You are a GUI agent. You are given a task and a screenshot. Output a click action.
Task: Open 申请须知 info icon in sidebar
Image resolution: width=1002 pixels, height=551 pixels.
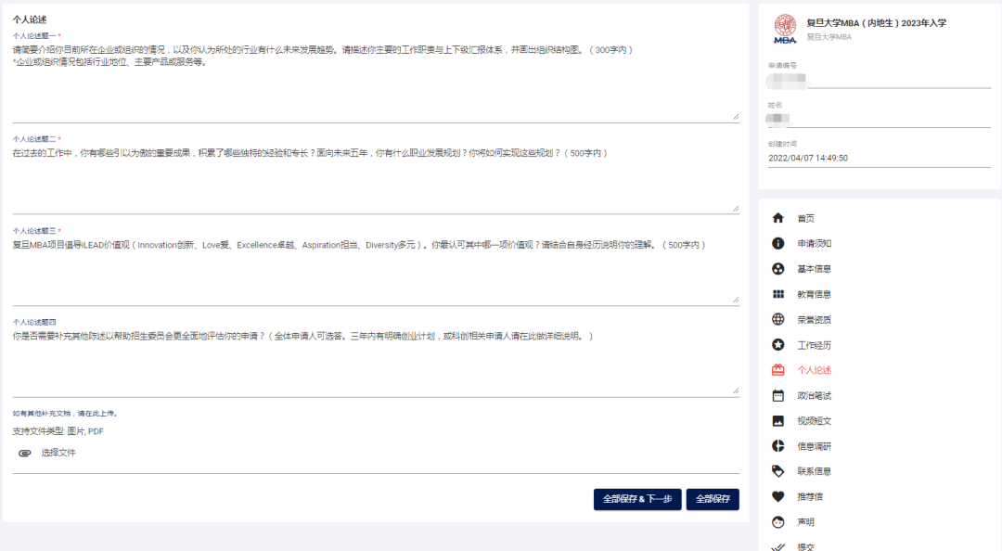click(777, 244)
